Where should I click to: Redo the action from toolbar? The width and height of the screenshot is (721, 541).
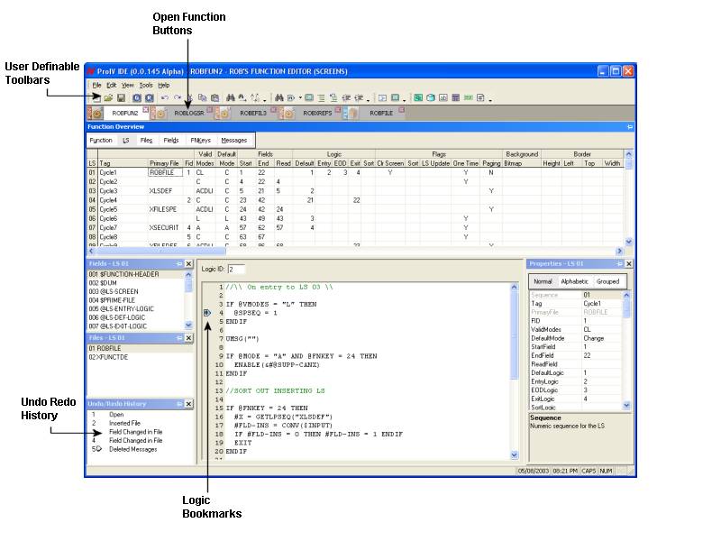[x=177, y=98]
